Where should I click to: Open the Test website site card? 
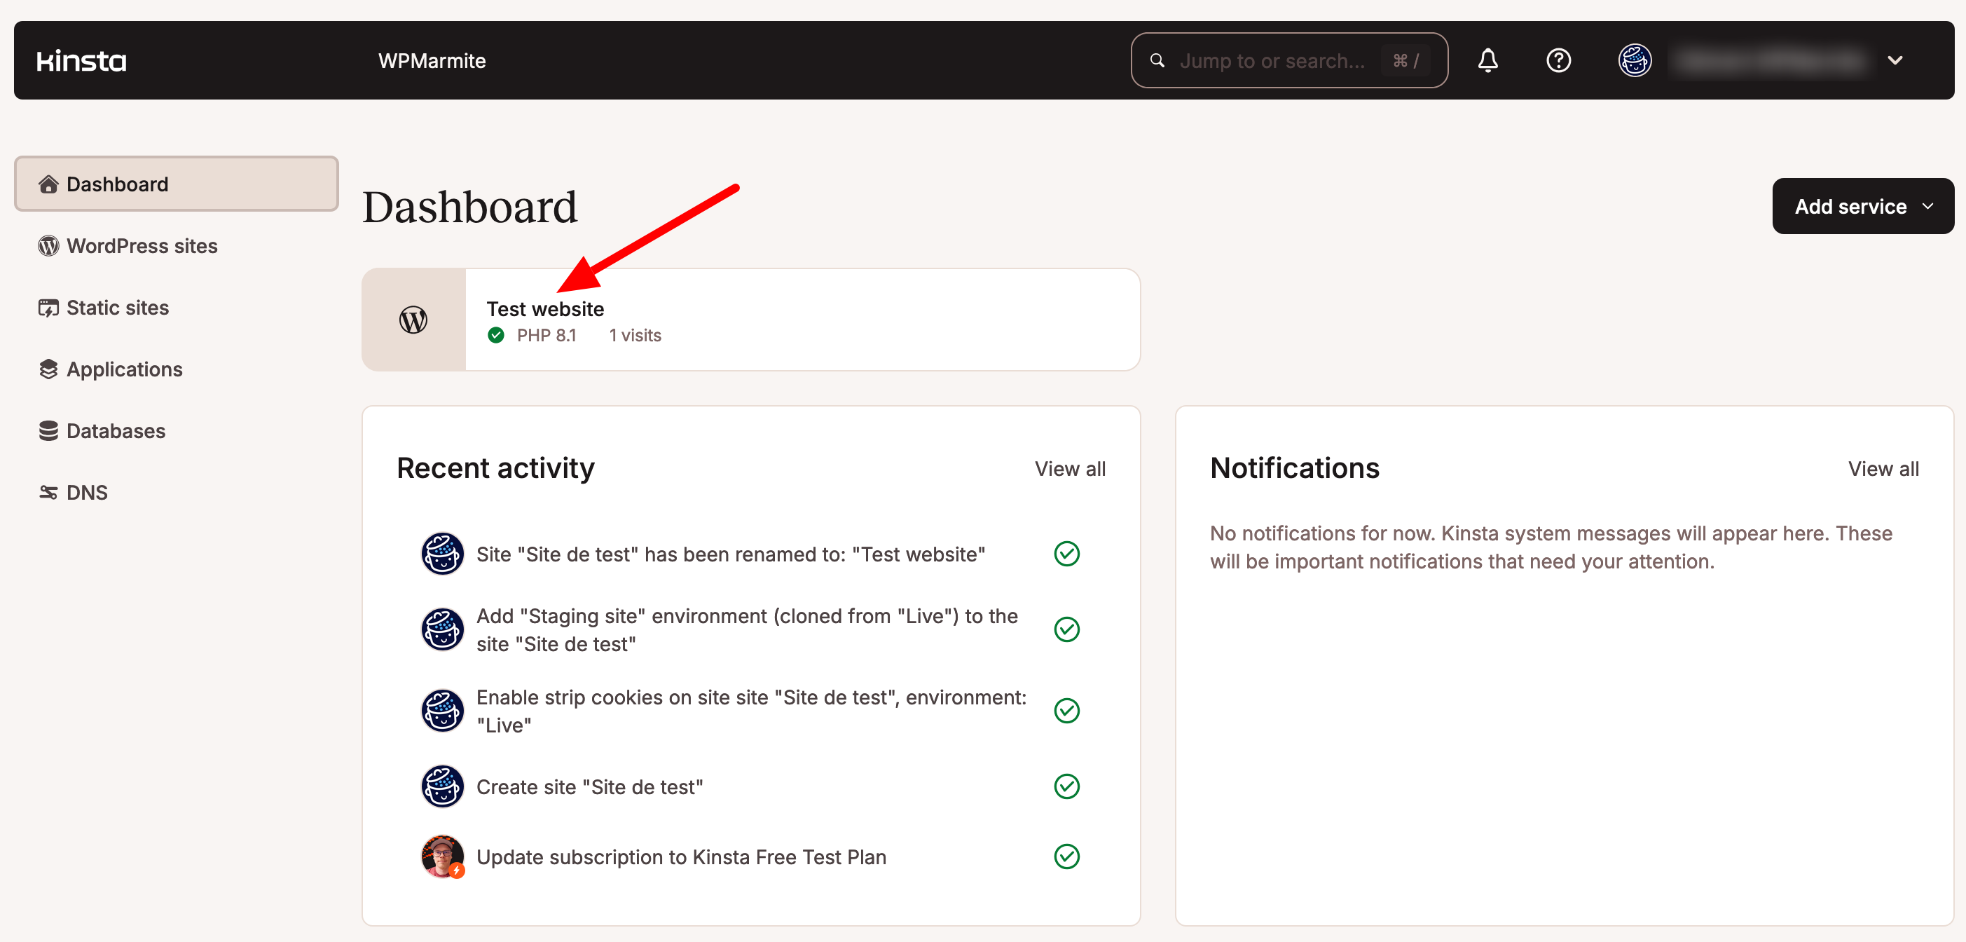751,320
